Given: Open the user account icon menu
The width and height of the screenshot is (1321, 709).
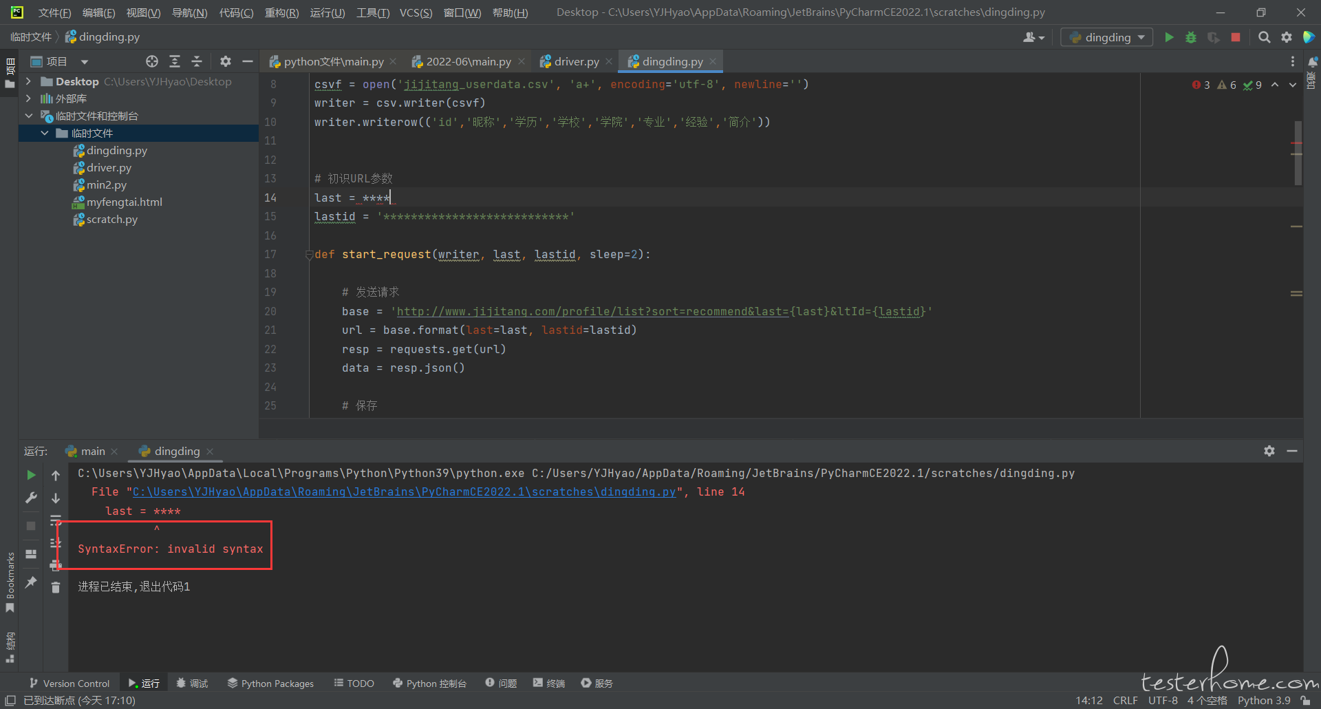Looking at the screenshot, I should 1033,37.
